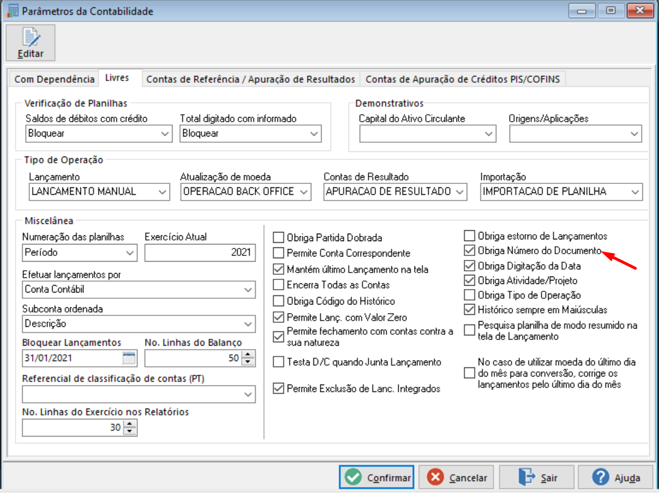Open Referencial de classificação de contas dropdown
This screenshot has width=659, height=493.
pos(248,395)
